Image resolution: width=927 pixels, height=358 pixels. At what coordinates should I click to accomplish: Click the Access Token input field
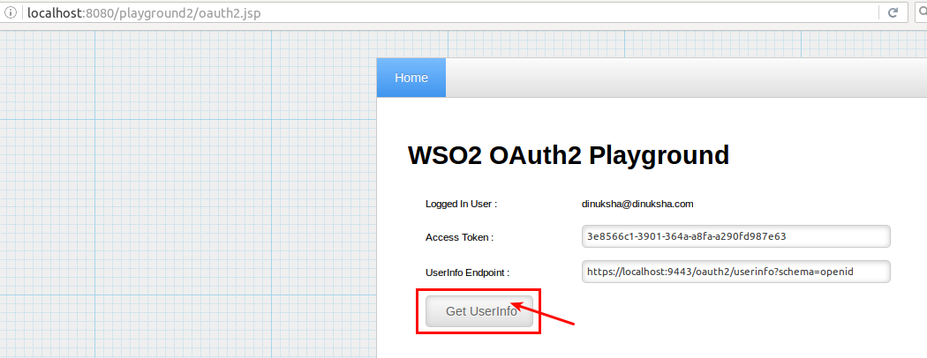[x=736, y=236]
